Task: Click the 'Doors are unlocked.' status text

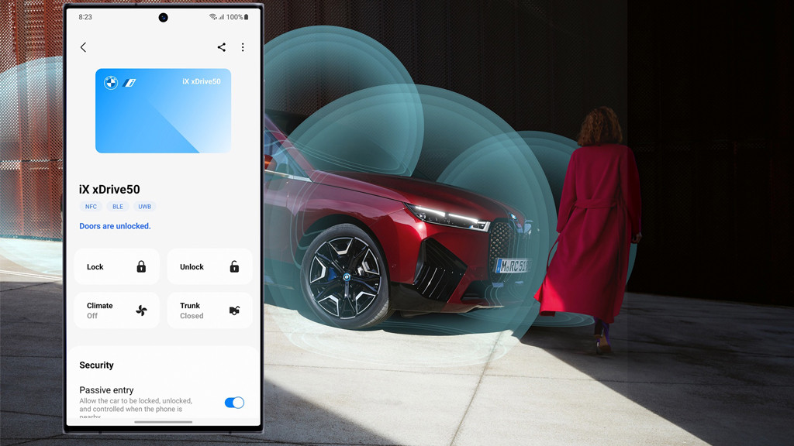Action: pyautogui.click(x=115, y=226)
